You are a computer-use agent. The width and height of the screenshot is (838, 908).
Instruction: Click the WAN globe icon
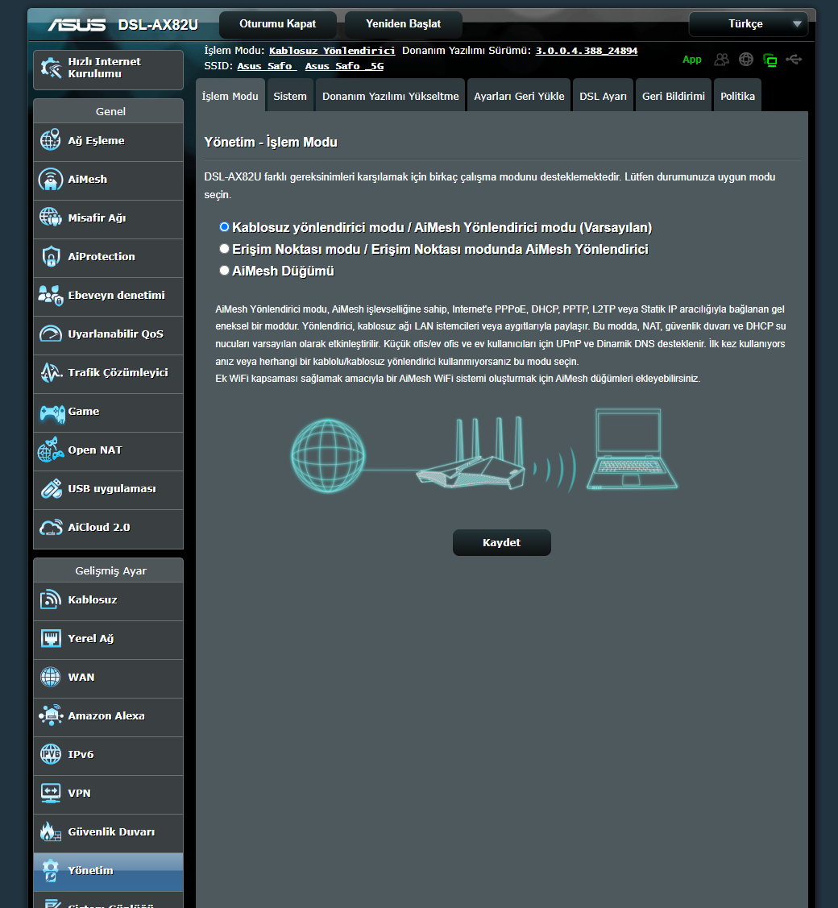pyautogui.click(x=51, y=677)
